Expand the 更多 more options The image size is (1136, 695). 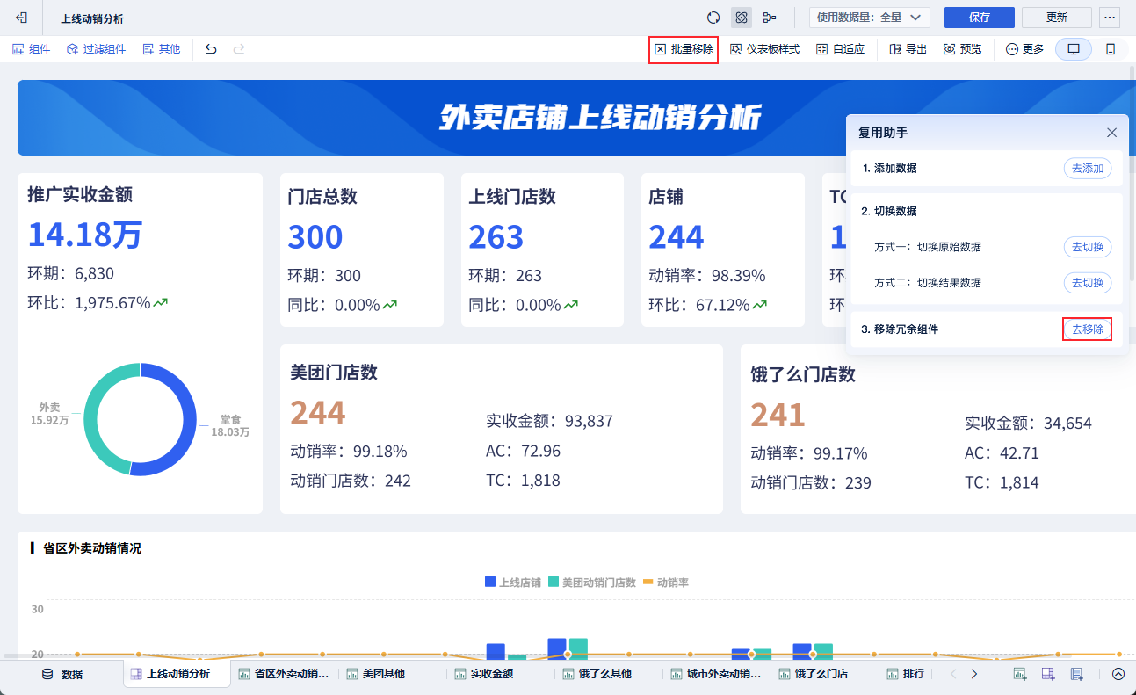[1024, 49]
